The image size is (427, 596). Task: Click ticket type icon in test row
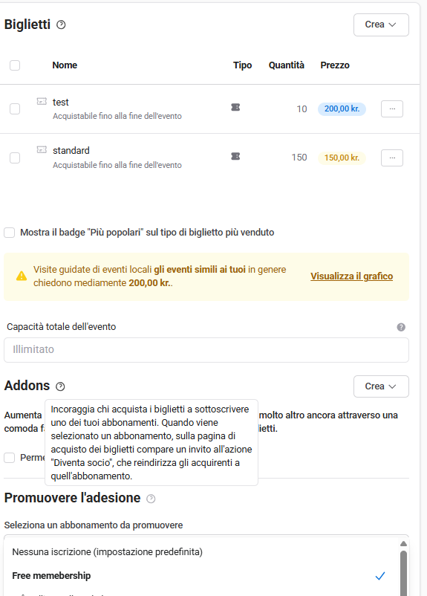click(235, 108)
